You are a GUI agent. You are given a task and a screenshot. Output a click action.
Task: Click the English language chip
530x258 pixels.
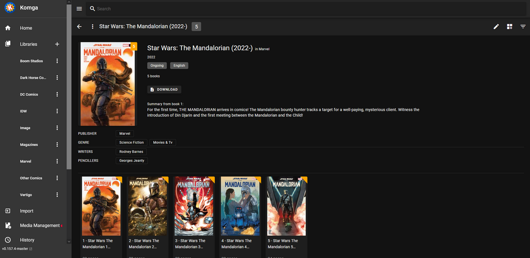point(179,66)
